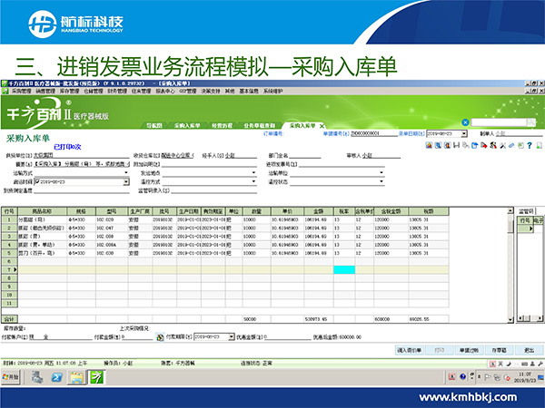Select row number 3 header
Viewport: 545px width, 408px height.
pos(9,237)
